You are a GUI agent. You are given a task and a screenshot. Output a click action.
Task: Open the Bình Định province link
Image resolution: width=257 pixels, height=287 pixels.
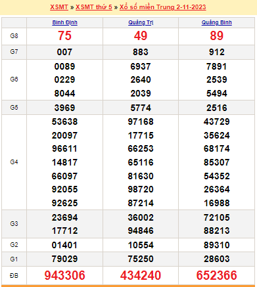click(x=64, y=22)
